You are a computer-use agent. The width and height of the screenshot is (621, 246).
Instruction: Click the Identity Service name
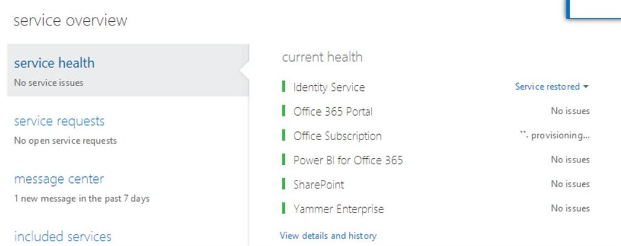pos(329,87)
